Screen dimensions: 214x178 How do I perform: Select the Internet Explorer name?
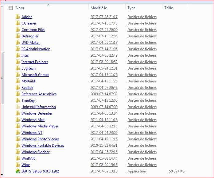(35, 62)
